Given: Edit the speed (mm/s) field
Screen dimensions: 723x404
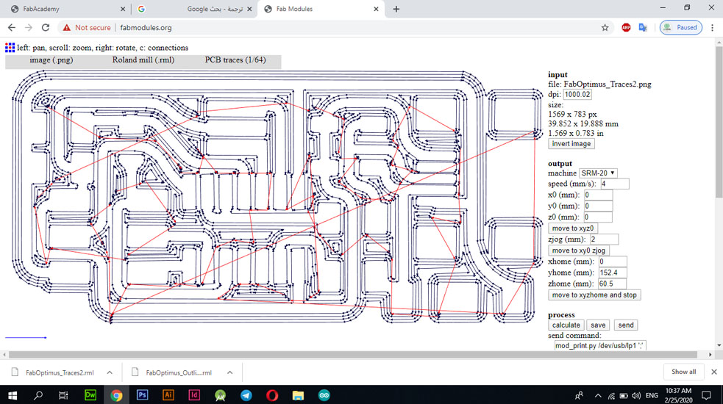Looking at the screenshot, I should pyautogui.click(x=615, y=184).
